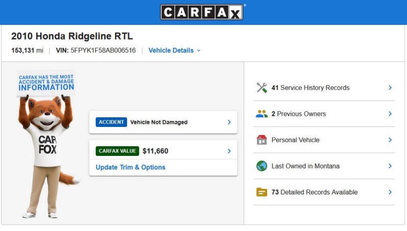
Task: Click the $11,660 value amount
Action: [x=156, y=151]
